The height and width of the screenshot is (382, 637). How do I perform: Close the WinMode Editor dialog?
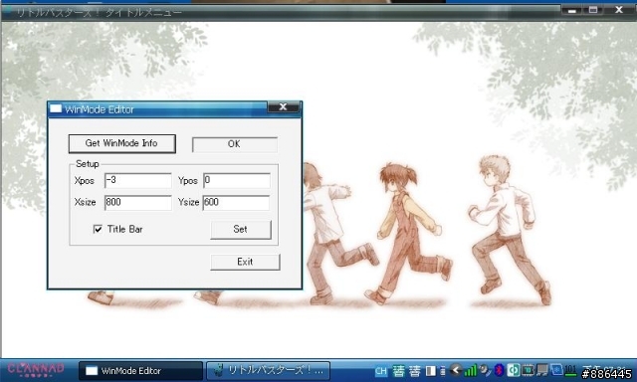pyautogui.click(x=283, y=107)
